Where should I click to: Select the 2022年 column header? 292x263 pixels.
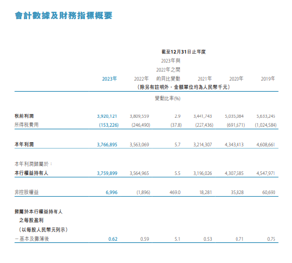(x=141, y=78)
